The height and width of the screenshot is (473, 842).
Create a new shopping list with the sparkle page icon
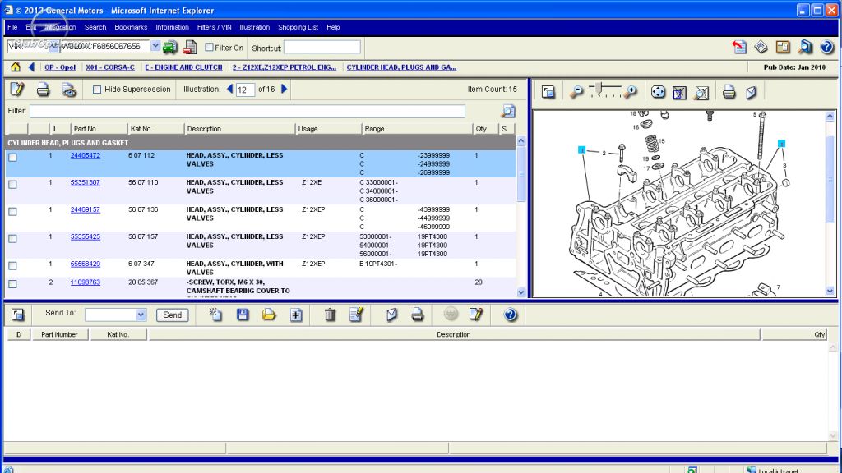click(x=216, y=315)
